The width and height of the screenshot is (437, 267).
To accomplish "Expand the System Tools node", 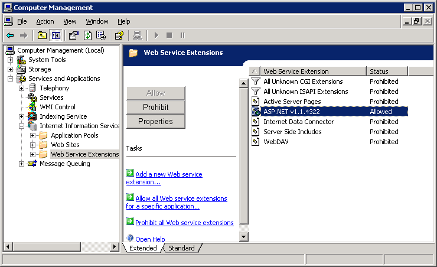I will pos(10,60).
